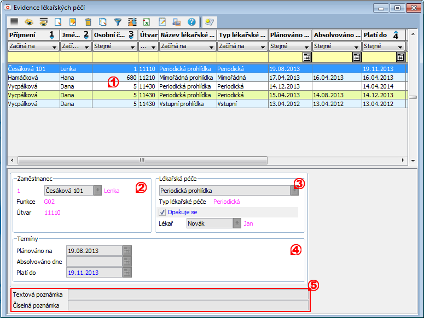Expand the Periodická prohlídka combo box
This screenshot has width=424, height=318.
point(294,190)
